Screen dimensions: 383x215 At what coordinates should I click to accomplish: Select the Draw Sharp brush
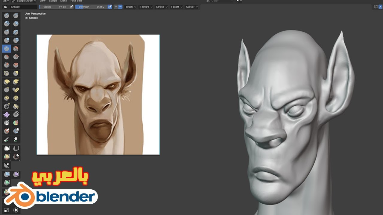[x=16, y=16]
